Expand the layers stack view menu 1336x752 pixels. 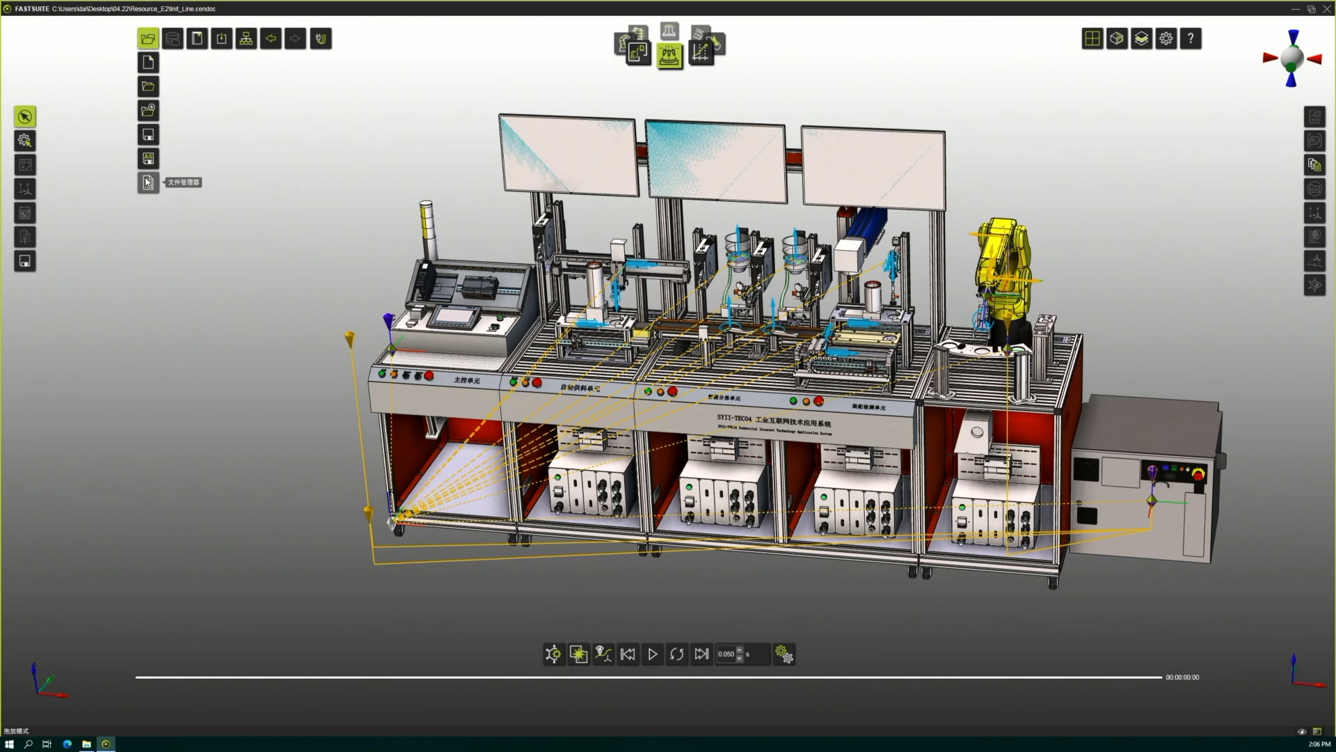tap(1141, 39)
